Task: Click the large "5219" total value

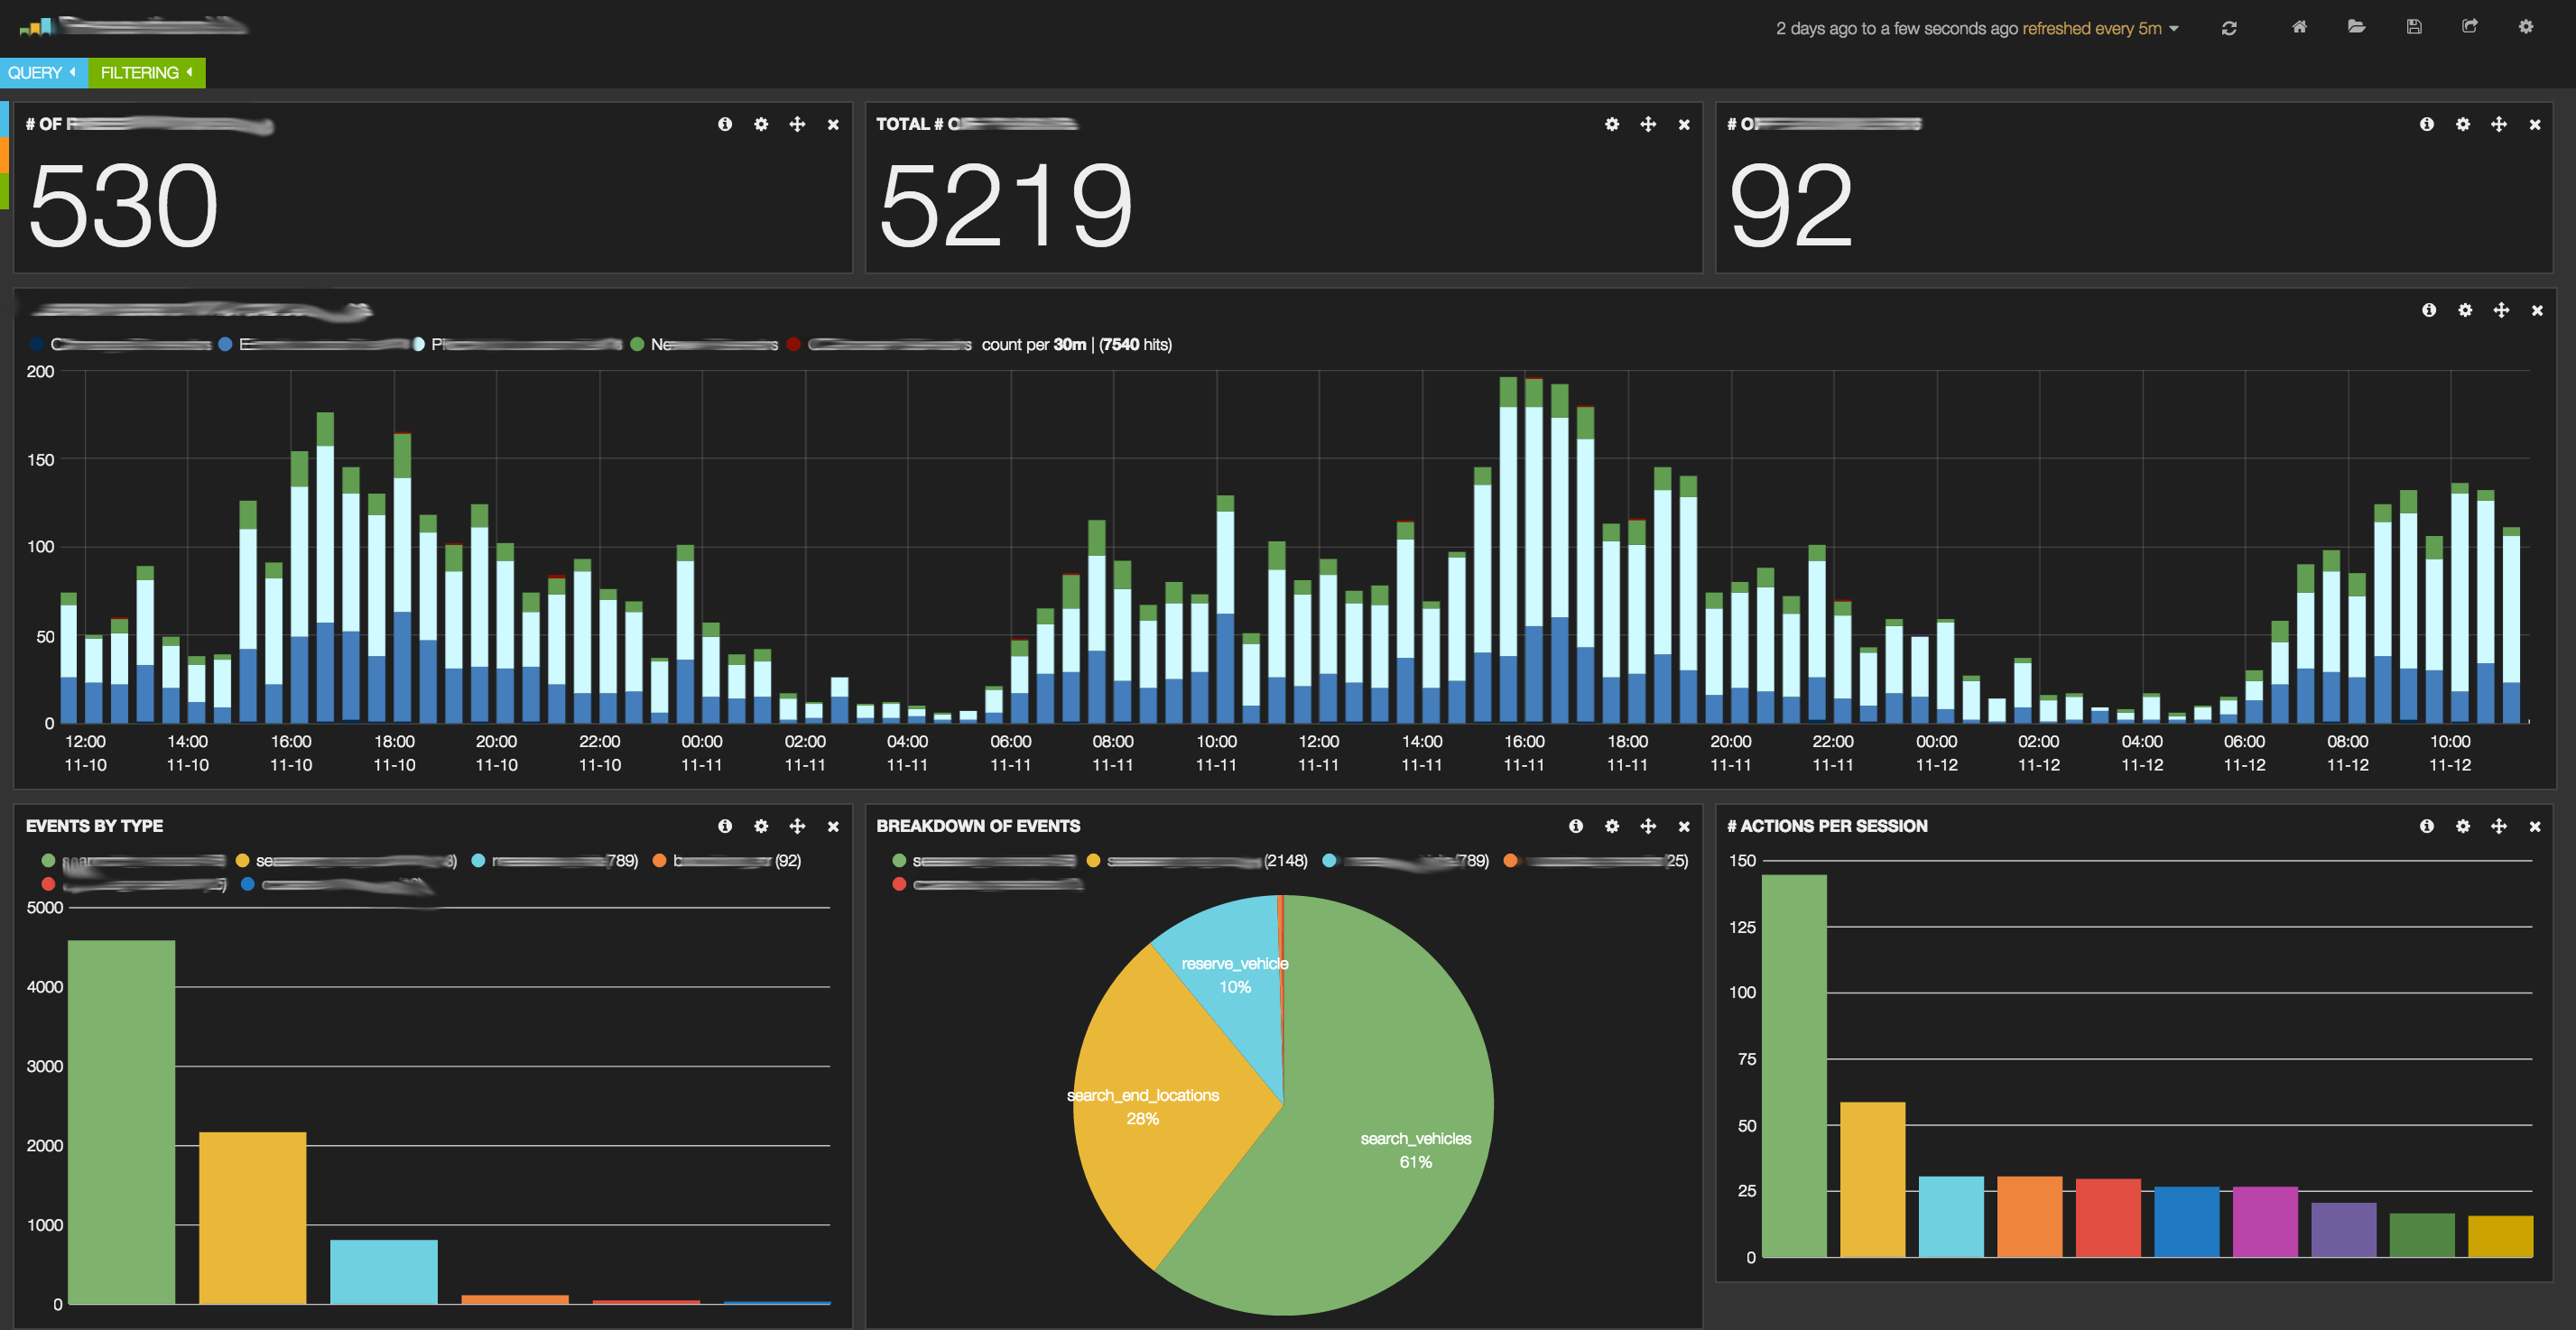Action: [x=1005, y=206]
